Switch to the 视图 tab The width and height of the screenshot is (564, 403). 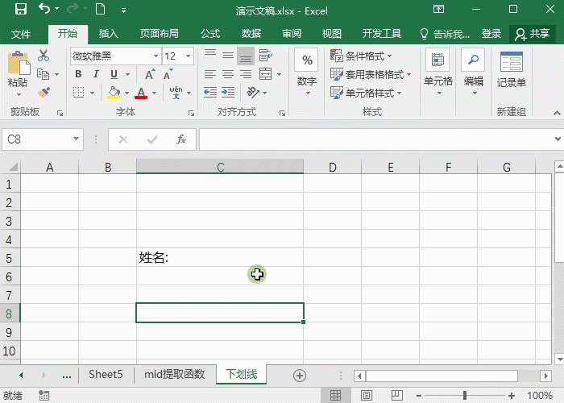pos(332,34)
